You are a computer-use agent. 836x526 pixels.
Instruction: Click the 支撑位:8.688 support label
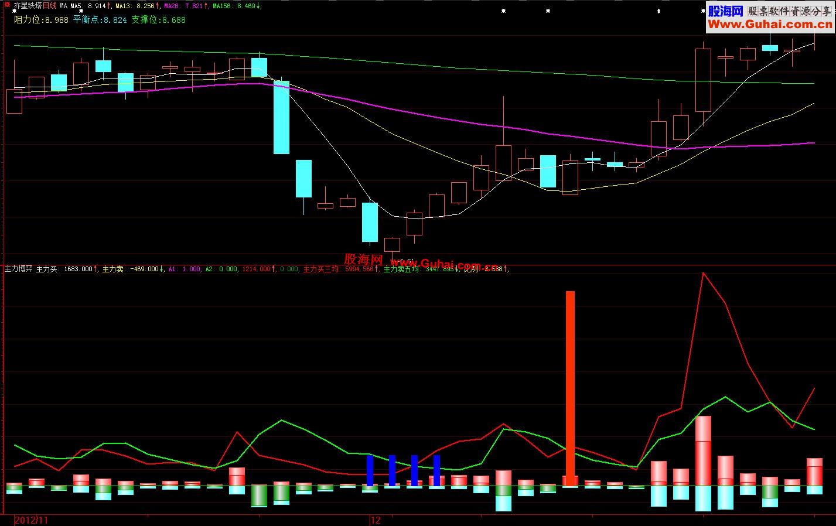click(x=158, y=19)
